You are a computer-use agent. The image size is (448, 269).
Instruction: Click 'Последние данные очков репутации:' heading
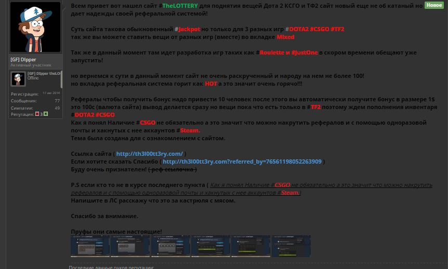[111, 267]
